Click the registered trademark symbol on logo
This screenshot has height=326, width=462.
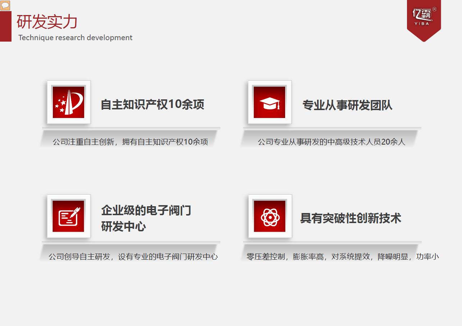434,9
